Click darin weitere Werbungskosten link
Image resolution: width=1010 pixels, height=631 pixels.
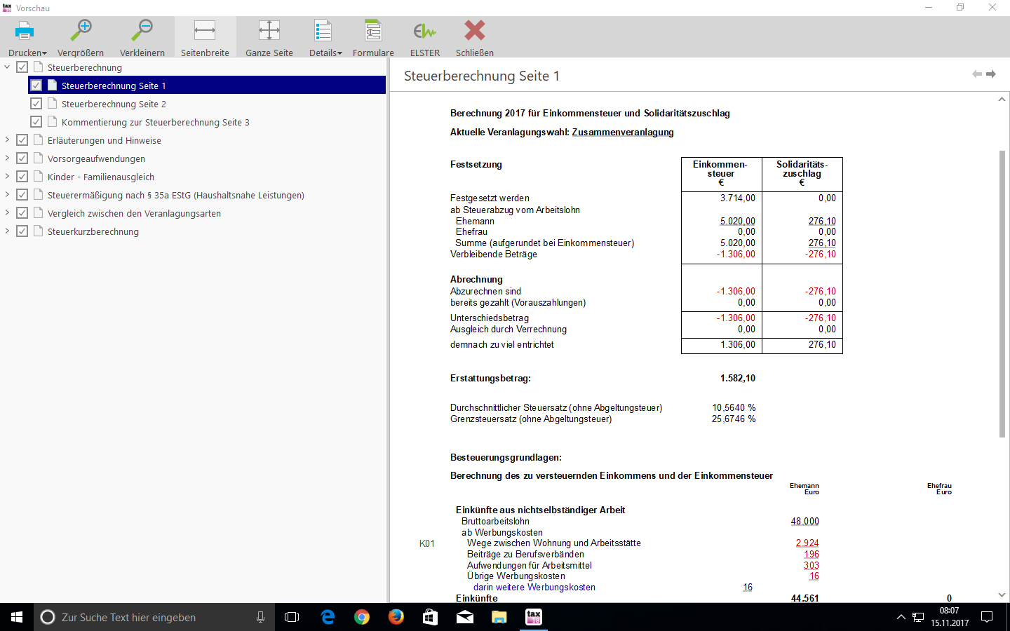click(x=534, y=588)
